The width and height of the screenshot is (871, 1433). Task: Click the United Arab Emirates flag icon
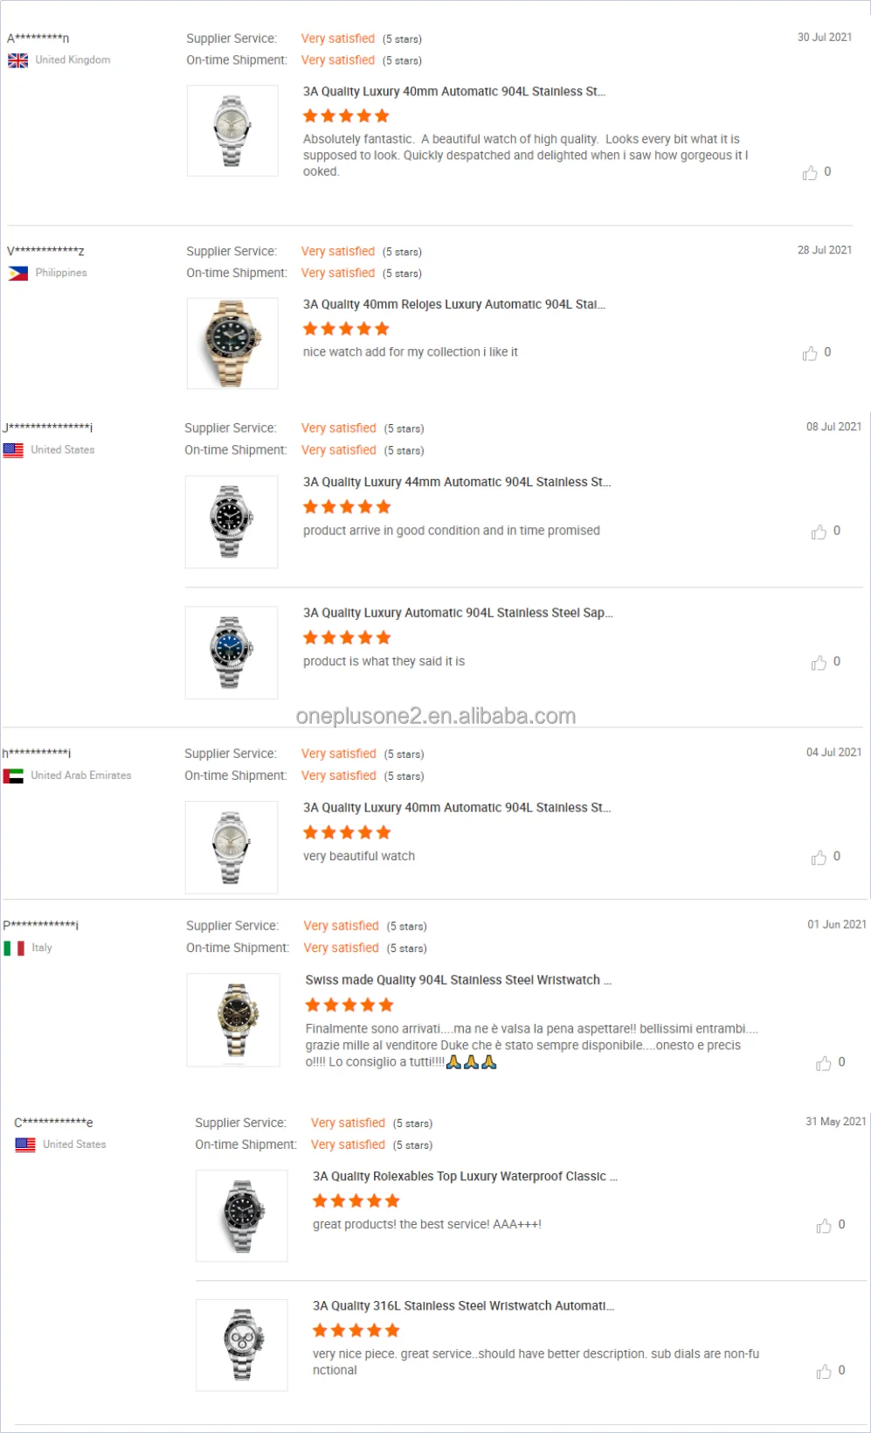13,776
